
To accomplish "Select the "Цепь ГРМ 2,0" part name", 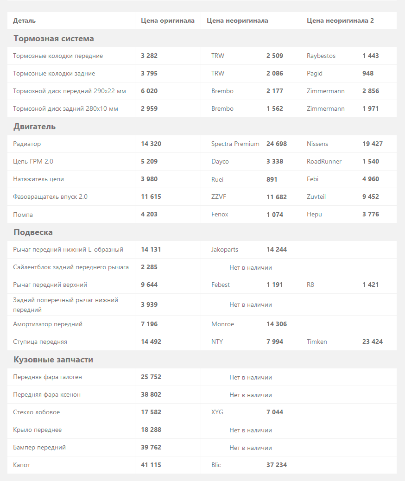I will [x=33, y=161].
